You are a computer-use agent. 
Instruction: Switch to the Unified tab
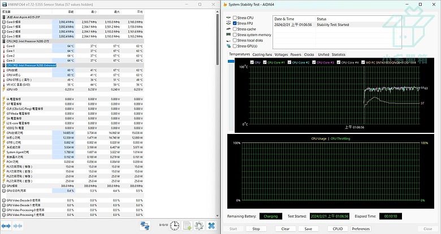pyautogui.click(x=323, y=55)
